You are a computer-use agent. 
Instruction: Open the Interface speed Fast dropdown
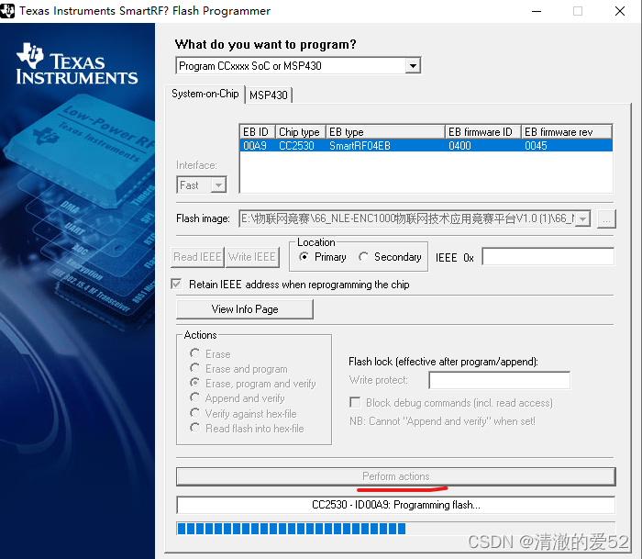click(218, 184)
